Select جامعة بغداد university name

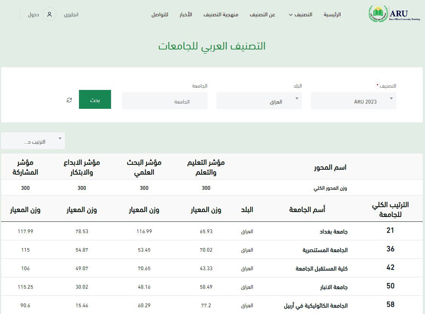click(x=333, y=232)
